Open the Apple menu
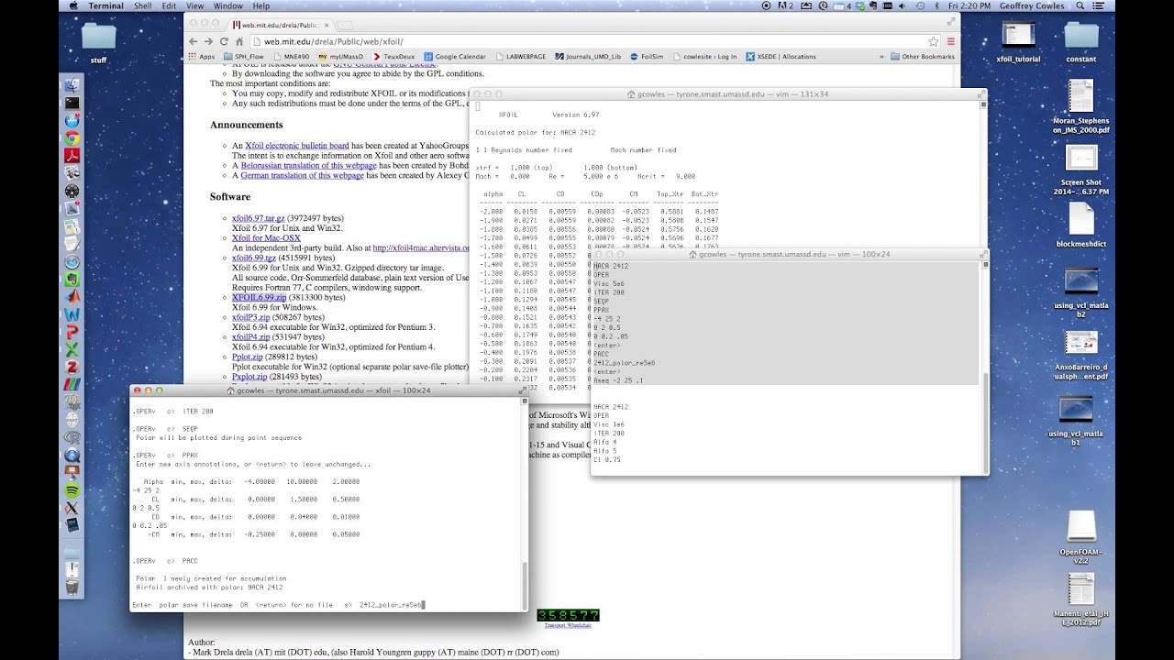This screenshot has width=1174, height=660. coord(72,6)
